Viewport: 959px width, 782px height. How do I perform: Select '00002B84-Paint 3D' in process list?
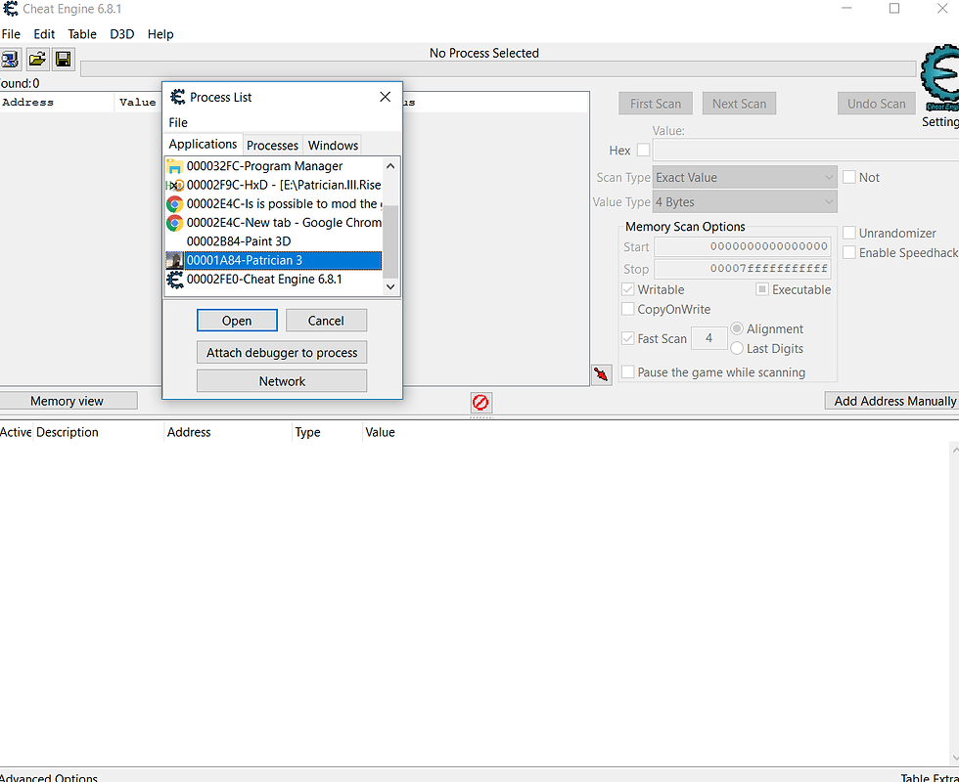(274, 241)
